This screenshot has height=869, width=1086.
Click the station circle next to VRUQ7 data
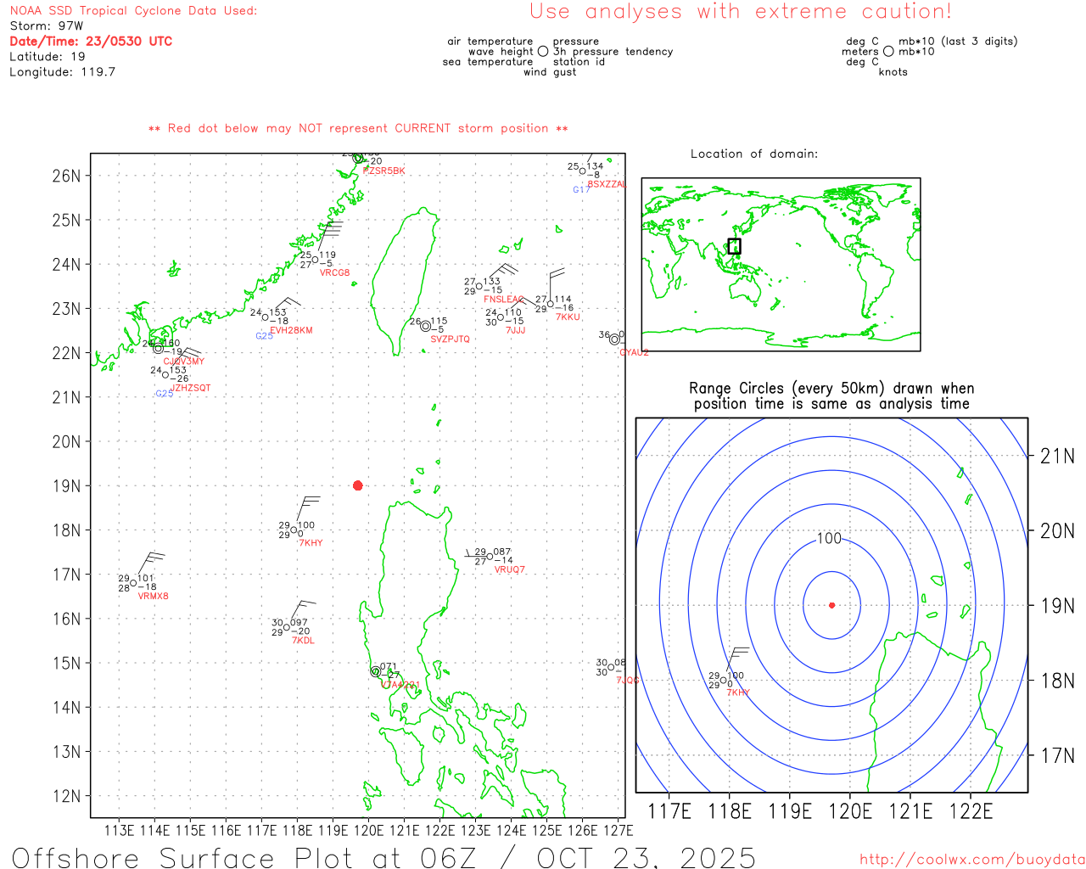490,557
